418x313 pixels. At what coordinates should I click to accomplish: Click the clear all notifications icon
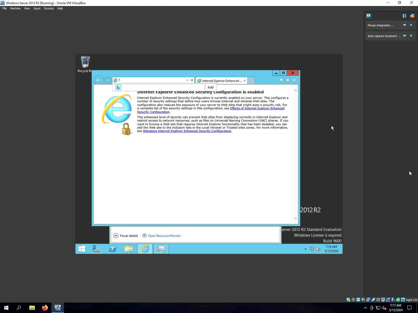pyautogui.click(x=412, y=16)
